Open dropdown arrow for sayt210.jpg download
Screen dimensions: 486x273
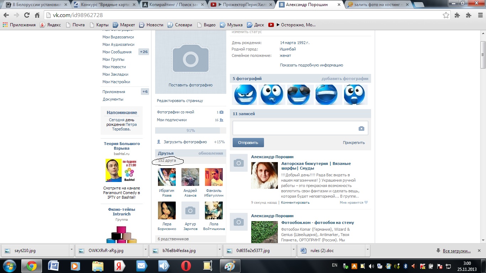coord(72,250)
